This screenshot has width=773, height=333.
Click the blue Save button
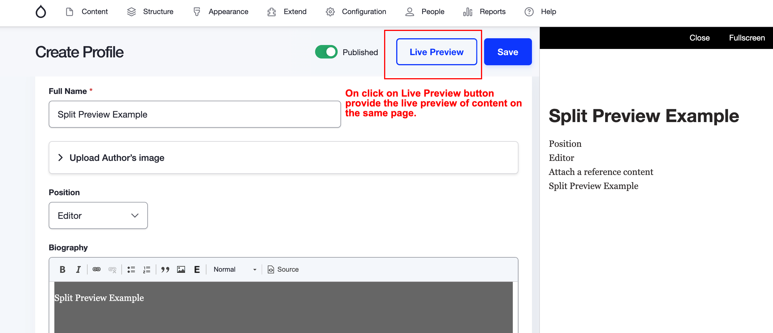tap(507, 52)
